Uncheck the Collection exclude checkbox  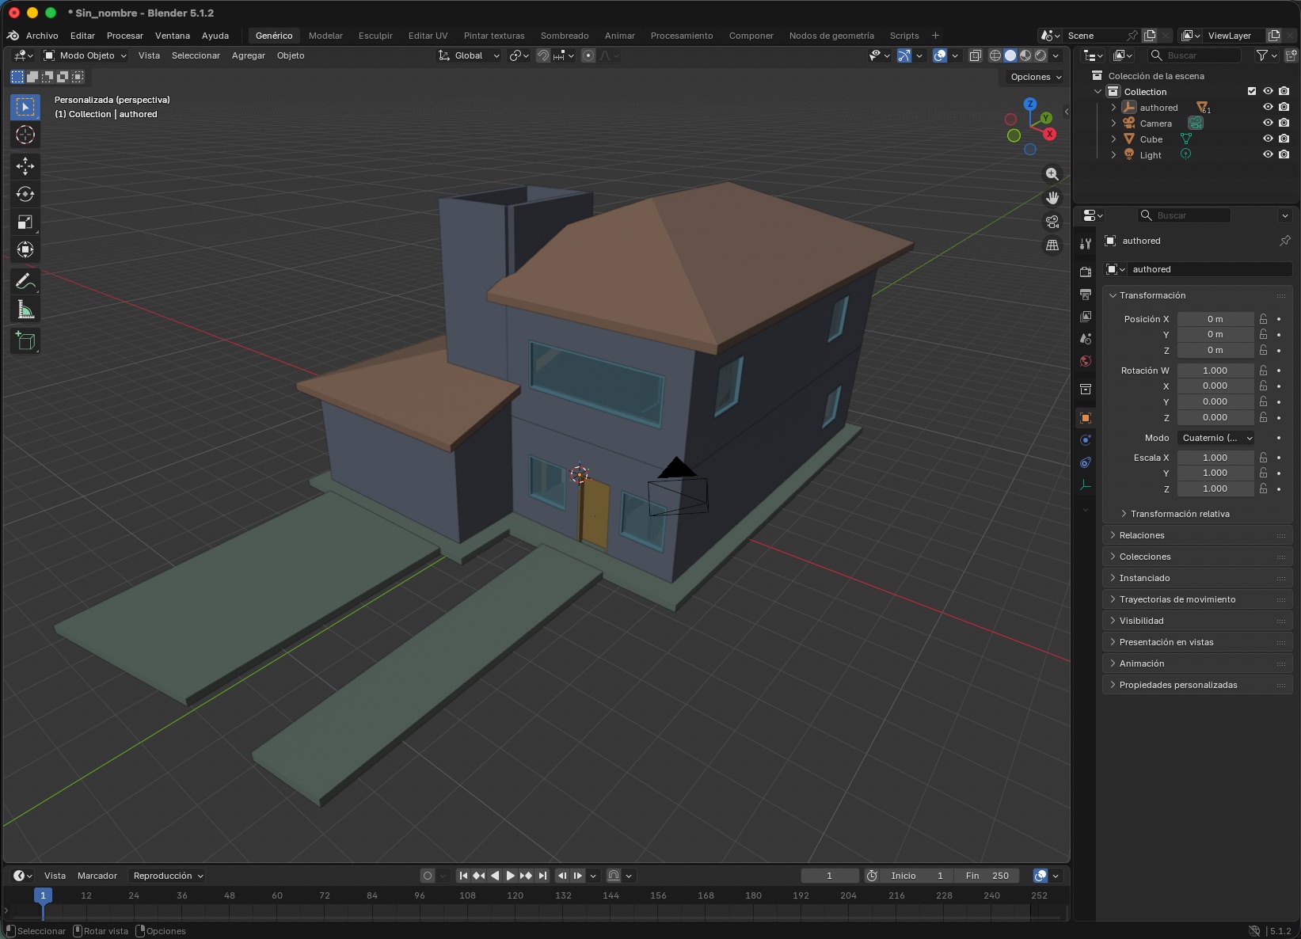[x=1252, y=92]
